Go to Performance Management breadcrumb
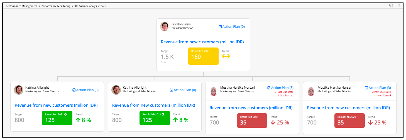Screen dimensions: 406x140 (22, 6)
